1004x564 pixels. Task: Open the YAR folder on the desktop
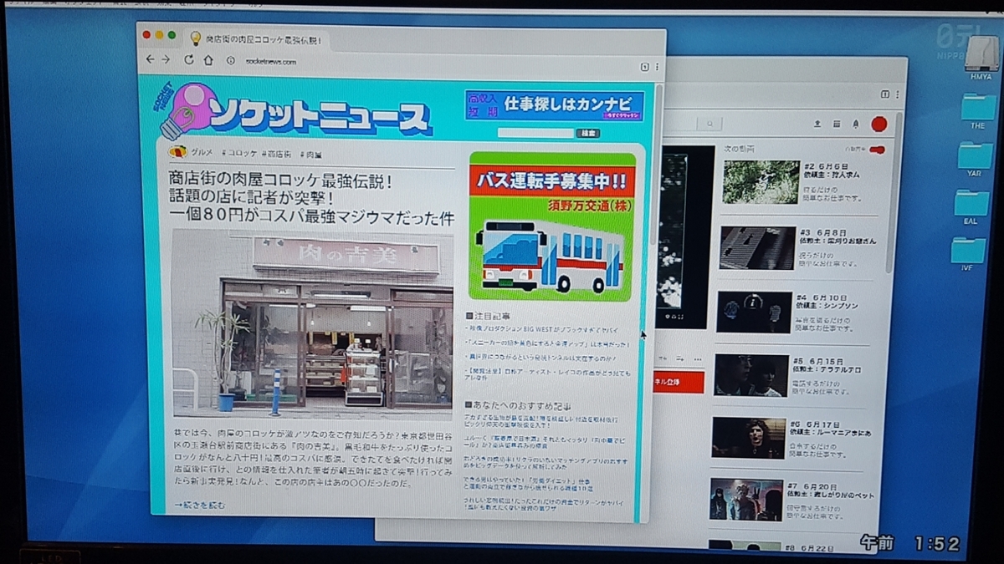click(974, 160)
